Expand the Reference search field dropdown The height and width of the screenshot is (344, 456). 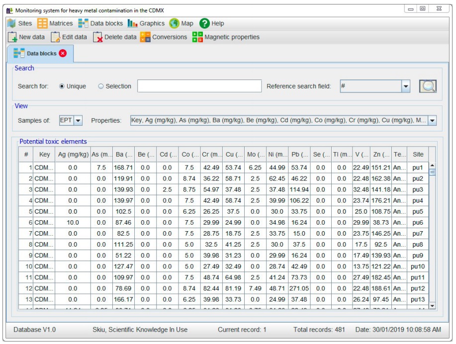pos(406,86)
